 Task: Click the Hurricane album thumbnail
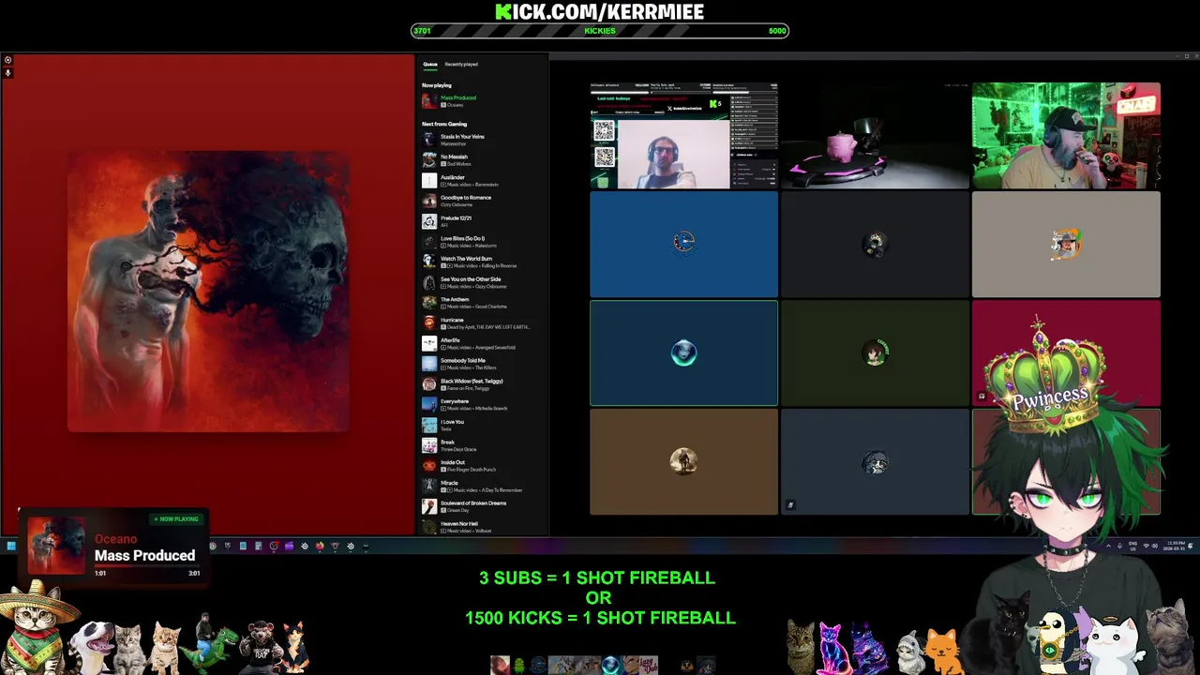429,323
